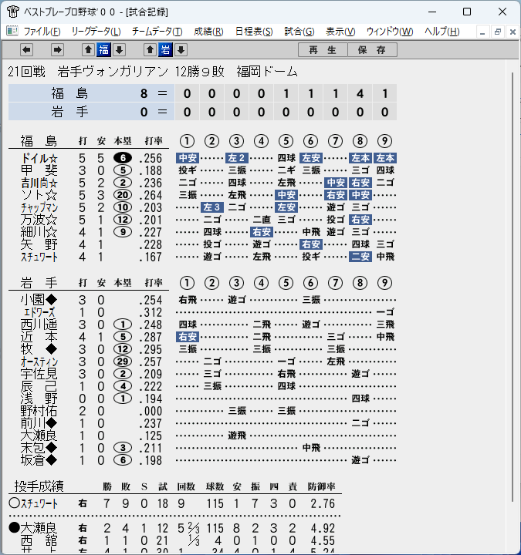The image size is (521, 555).
Task: Click 野村佑's batting average .000
Action: (x=151, y=411)
